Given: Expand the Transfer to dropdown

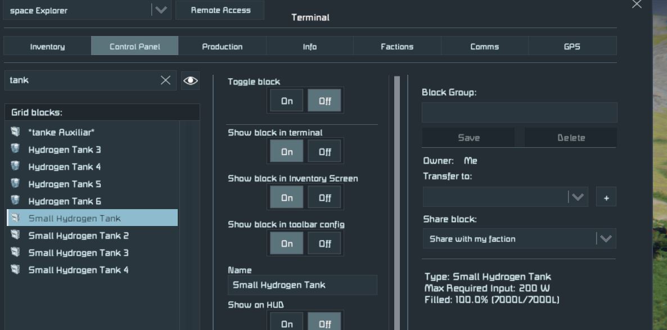Looking at the screenshot, I should click(x=577, y=197).
